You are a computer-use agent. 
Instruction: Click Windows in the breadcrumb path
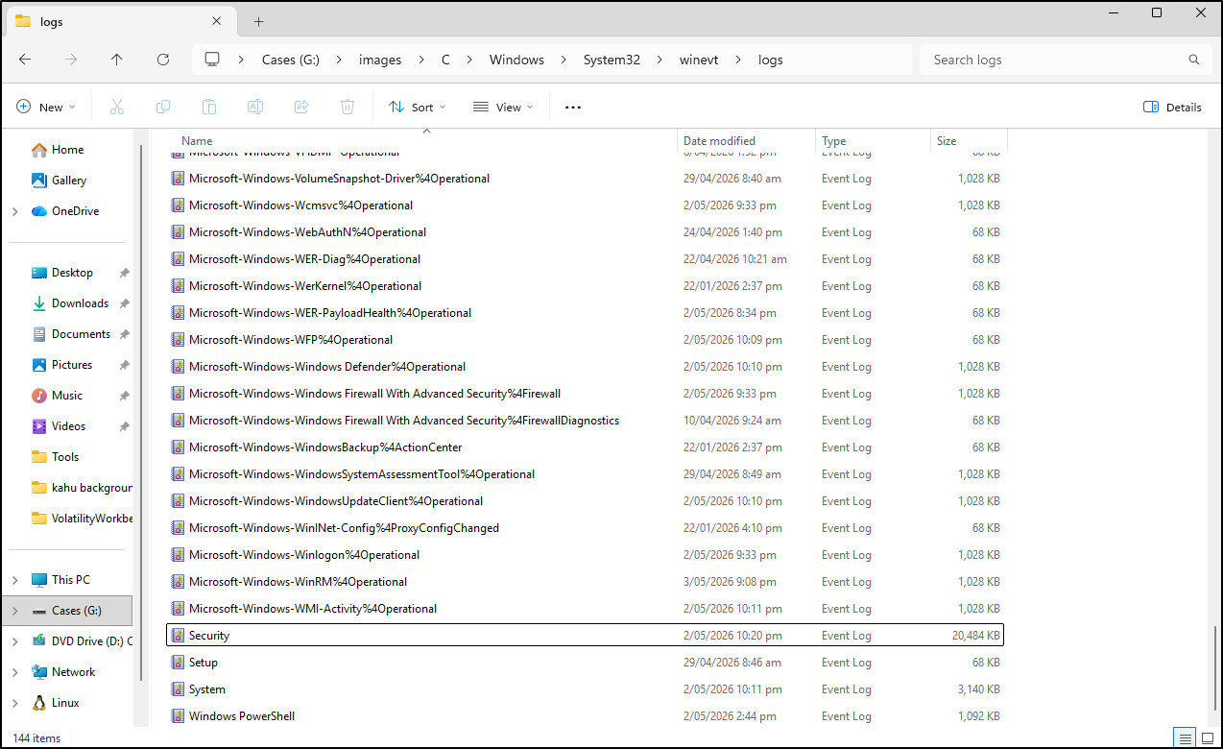(x=516, y=60)
